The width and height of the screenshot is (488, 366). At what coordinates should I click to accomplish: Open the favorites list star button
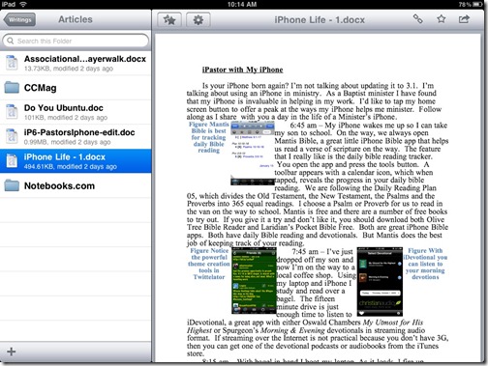click(x=169, y=20)
